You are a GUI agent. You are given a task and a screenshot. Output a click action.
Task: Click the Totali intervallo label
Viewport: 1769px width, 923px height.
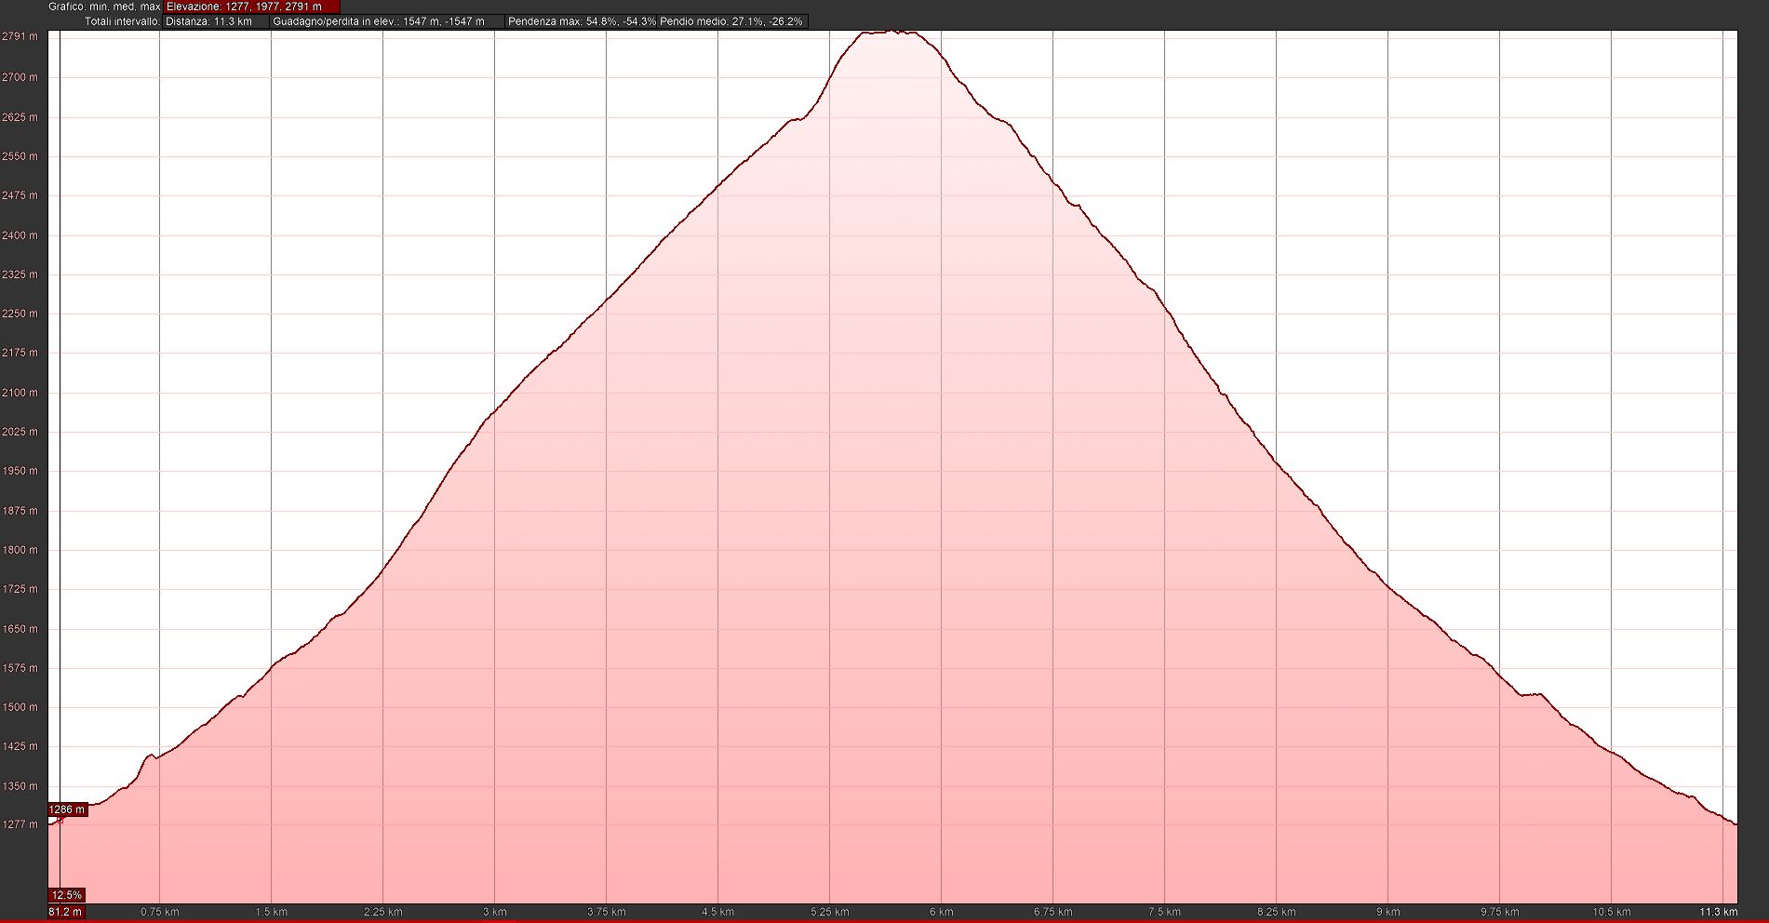click(x=121, y=21)
